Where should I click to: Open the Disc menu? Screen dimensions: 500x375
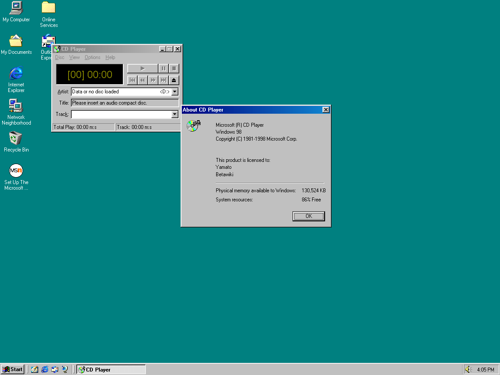point(59,57)
